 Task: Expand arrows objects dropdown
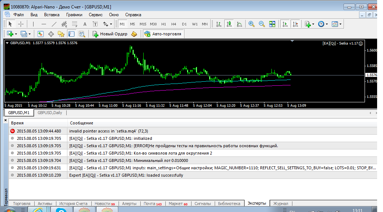111,24
